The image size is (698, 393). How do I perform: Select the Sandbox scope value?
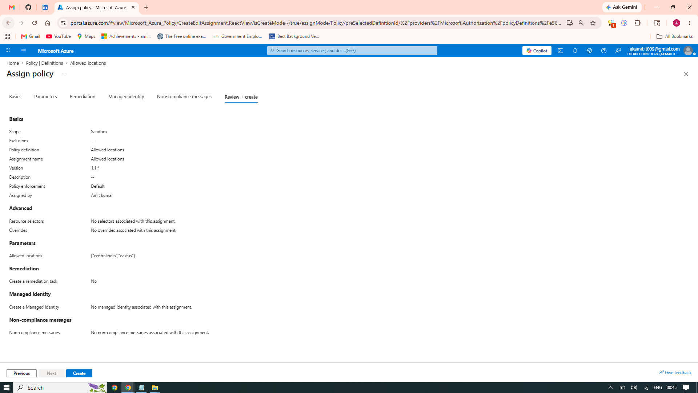coord(99,132)
